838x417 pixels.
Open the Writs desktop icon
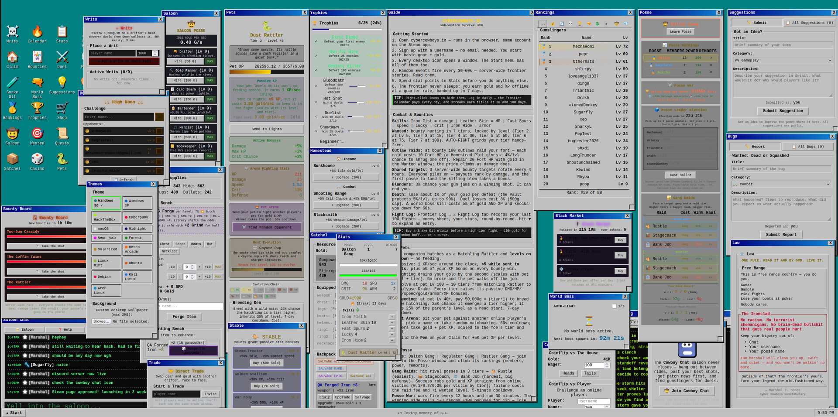coord(12,34)
